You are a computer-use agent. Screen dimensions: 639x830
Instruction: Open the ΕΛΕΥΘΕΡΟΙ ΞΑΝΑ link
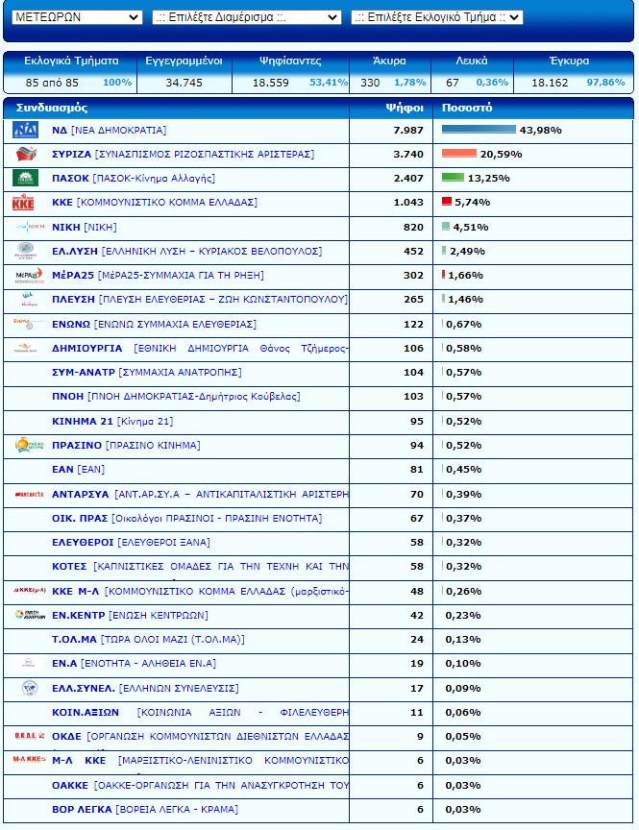pos(131,542)
